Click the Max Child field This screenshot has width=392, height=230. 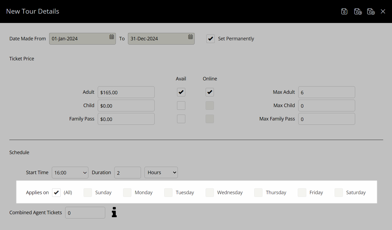tap(327, 106)
